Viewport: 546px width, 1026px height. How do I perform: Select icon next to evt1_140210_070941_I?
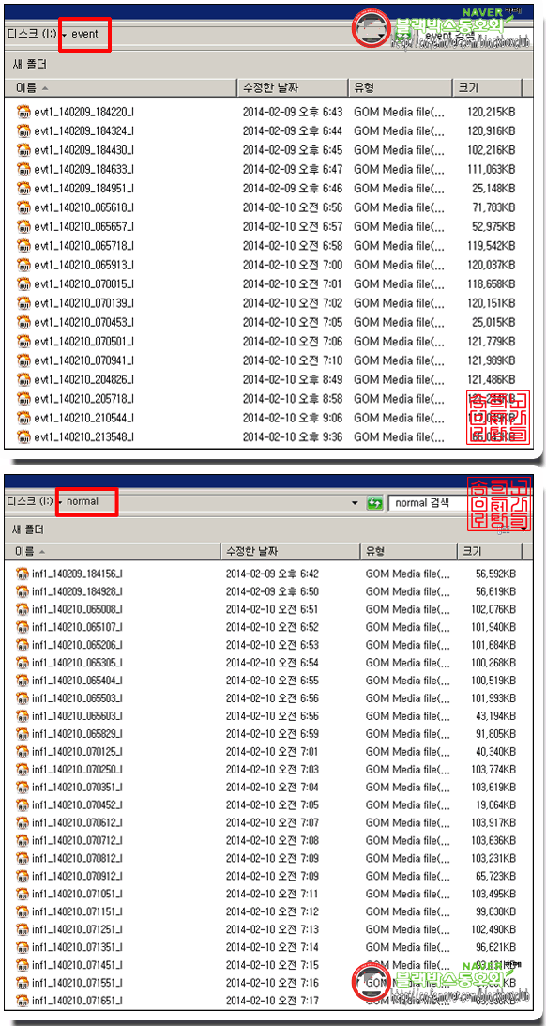pos(23,360)
